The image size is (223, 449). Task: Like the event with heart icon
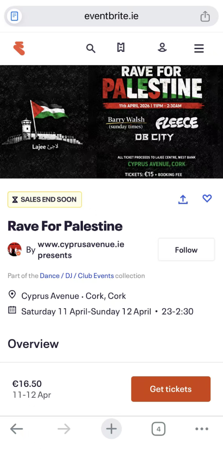[207, 199]
